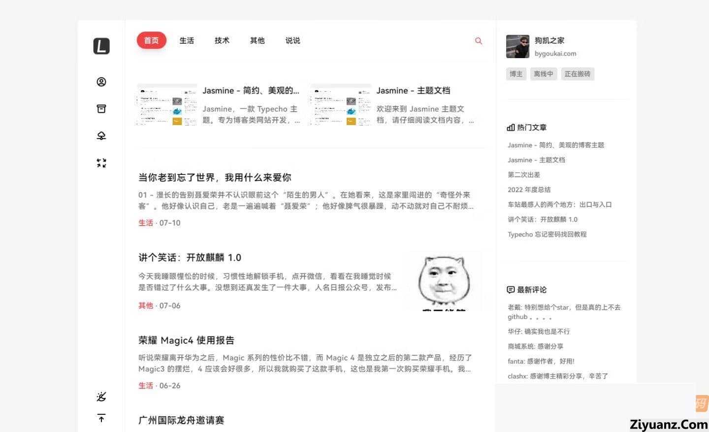Open the post 荣耀 Magic4 使用报告
This screenshot has height=432, width=709.
[186, 340]
